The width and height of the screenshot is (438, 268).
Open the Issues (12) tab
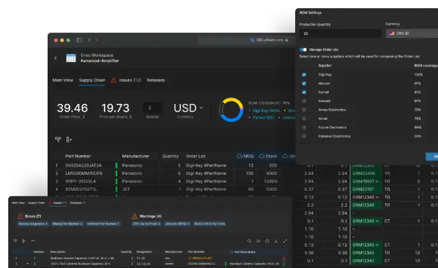point(130,80)
